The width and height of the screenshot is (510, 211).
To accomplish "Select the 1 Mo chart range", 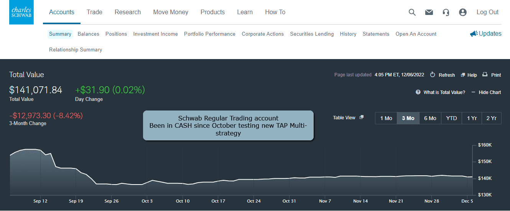I will coord(386,118).
